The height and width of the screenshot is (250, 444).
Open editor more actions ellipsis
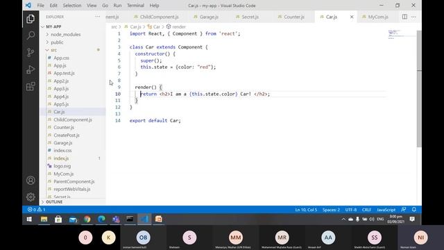(413, 17)
